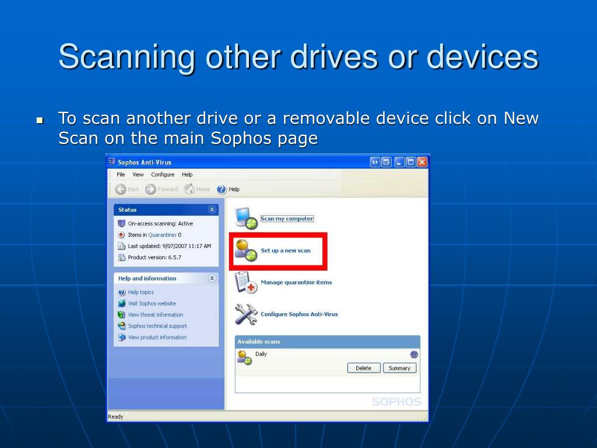Open the Help topics link
The width and height of the screenshot is (597, 448).
pyautogui.click(x=141, y=292)
